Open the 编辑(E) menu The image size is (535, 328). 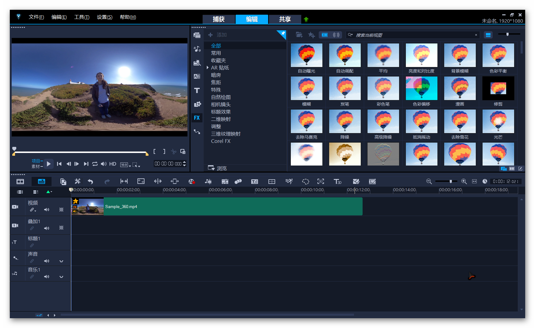coord(59,17)
